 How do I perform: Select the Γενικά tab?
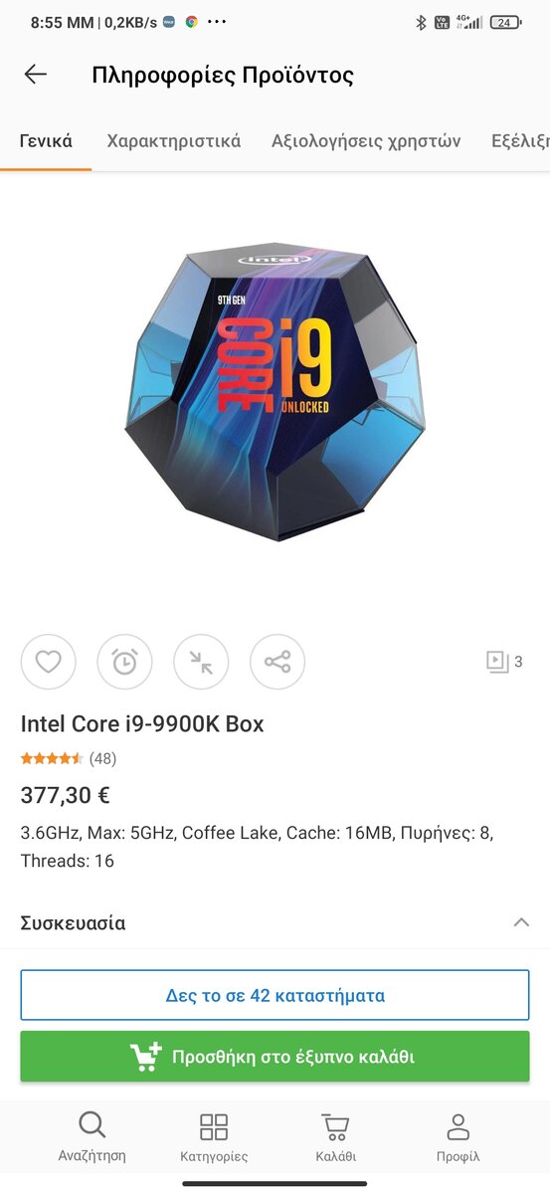click(46, 140)
